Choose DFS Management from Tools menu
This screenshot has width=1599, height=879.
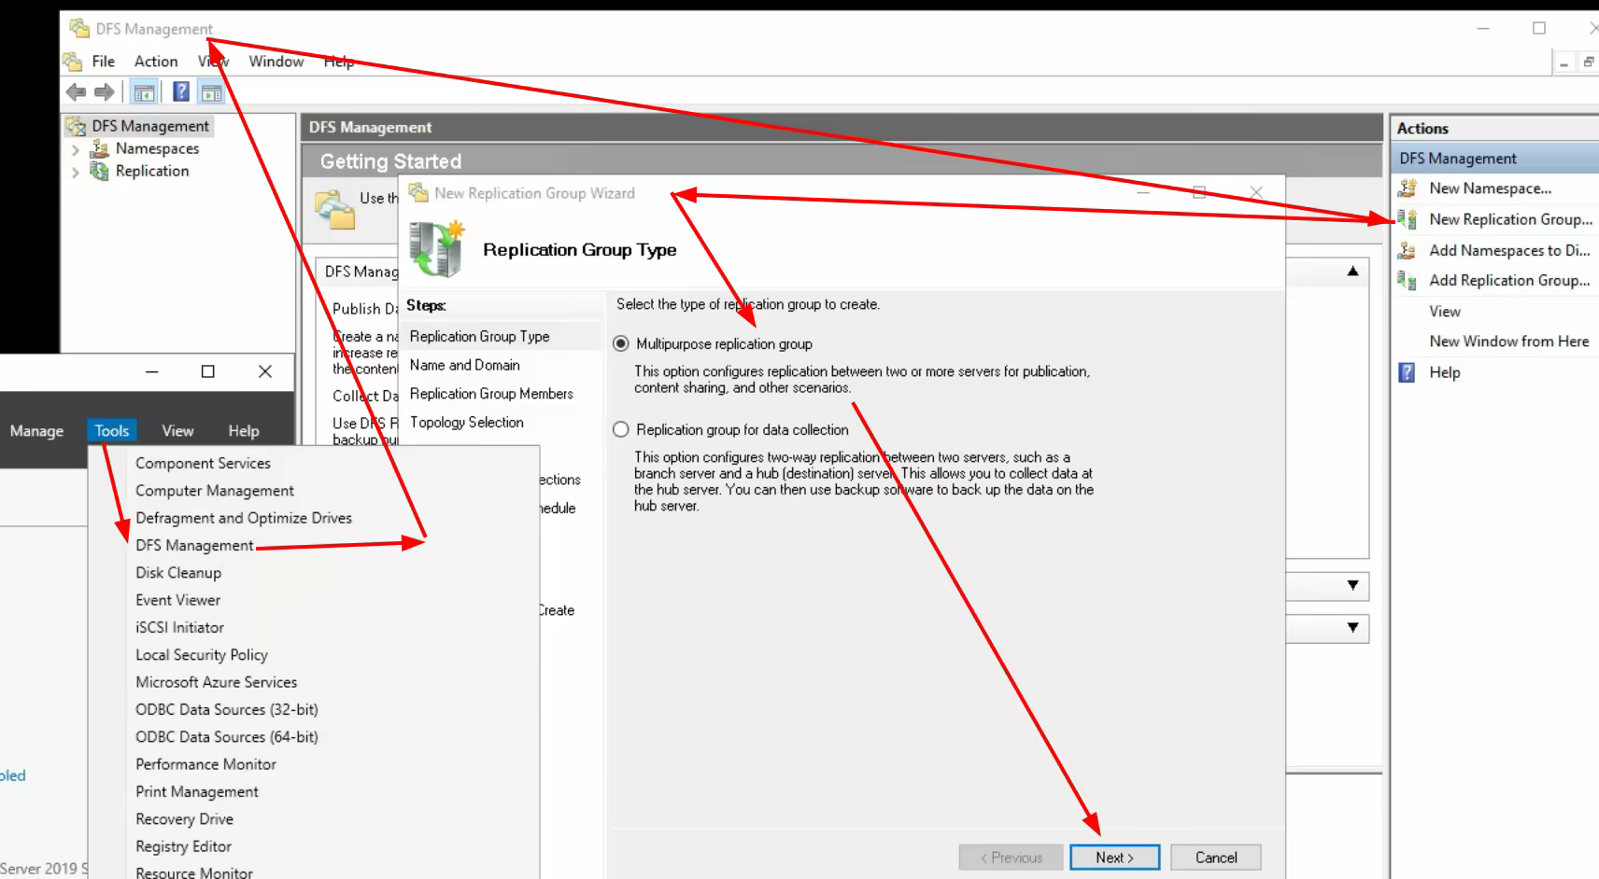(194, 545)
